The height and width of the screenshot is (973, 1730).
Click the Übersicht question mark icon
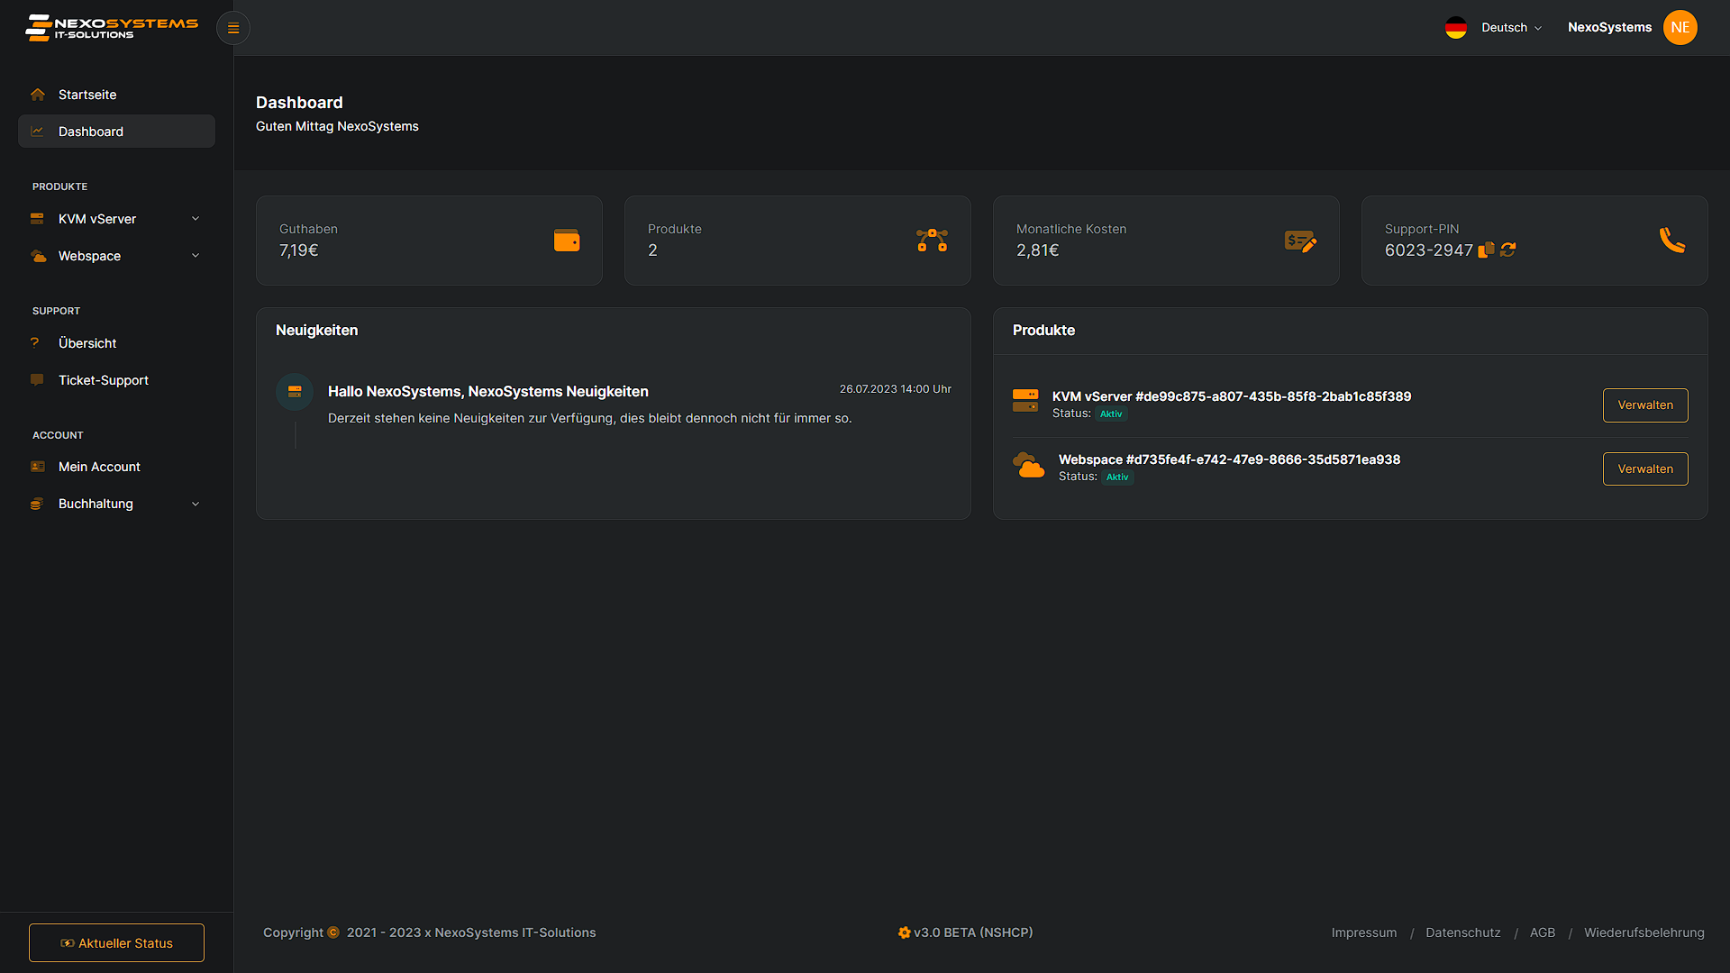35,343
